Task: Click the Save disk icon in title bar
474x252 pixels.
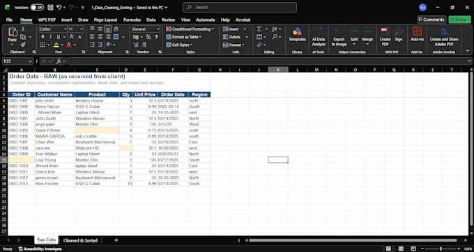Action: click(x=50, y=7)
